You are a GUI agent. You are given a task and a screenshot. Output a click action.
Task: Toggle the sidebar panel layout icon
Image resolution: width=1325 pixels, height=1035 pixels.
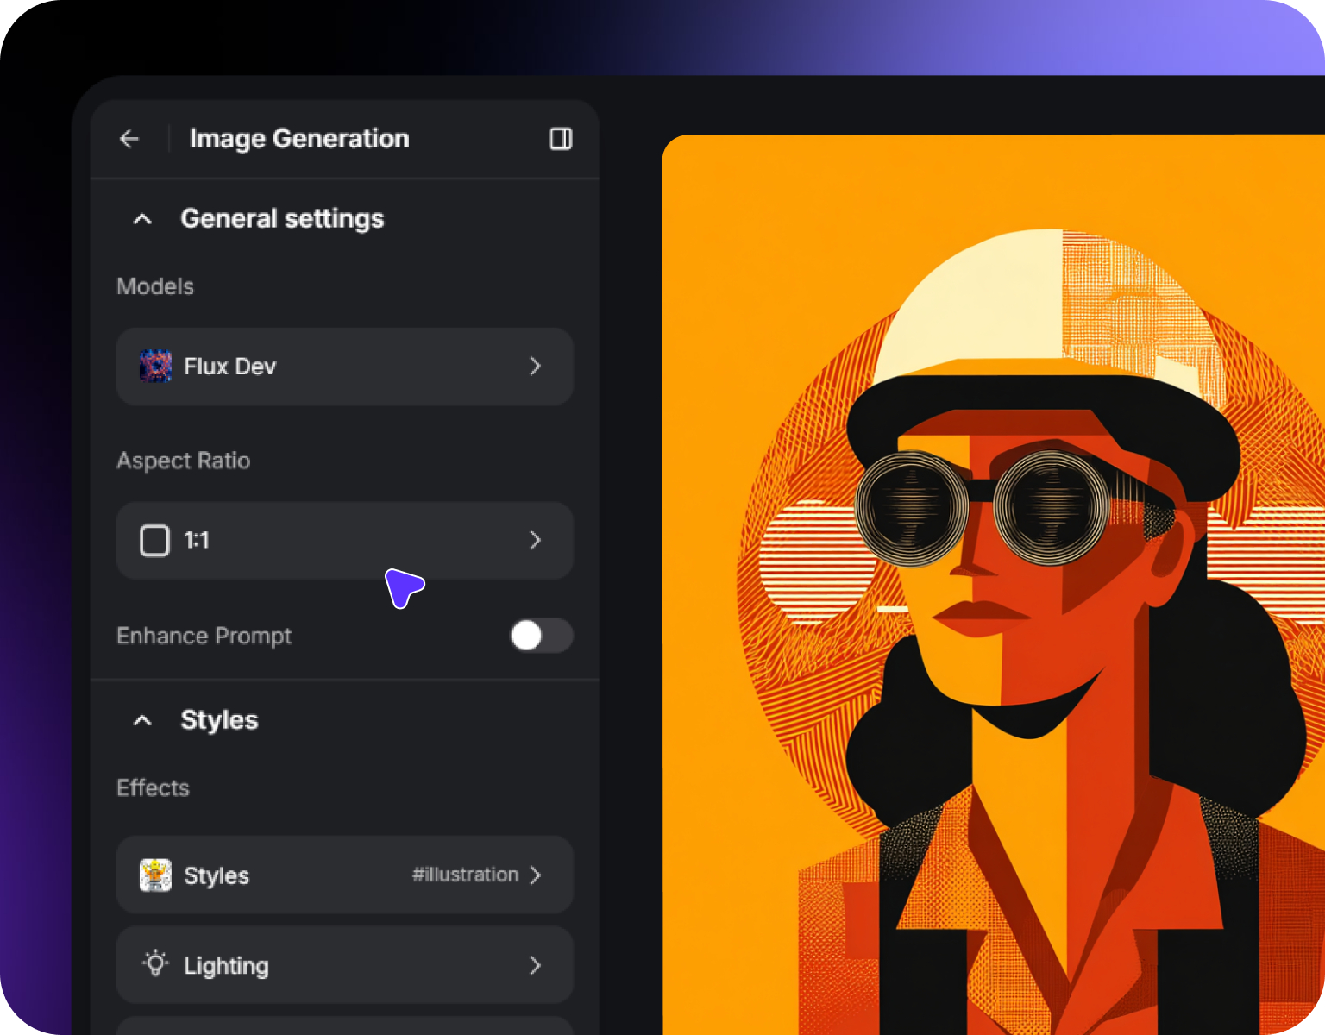pos(561,139)
